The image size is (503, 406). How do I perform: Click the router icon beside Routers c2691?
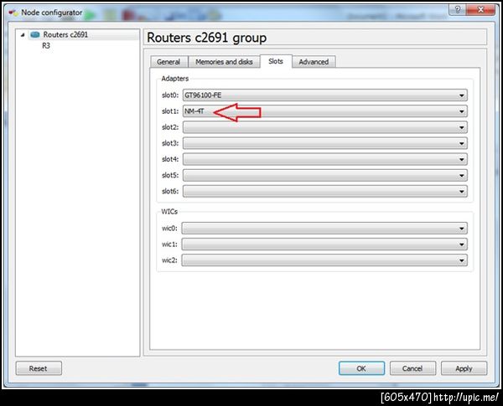point(35,34)
